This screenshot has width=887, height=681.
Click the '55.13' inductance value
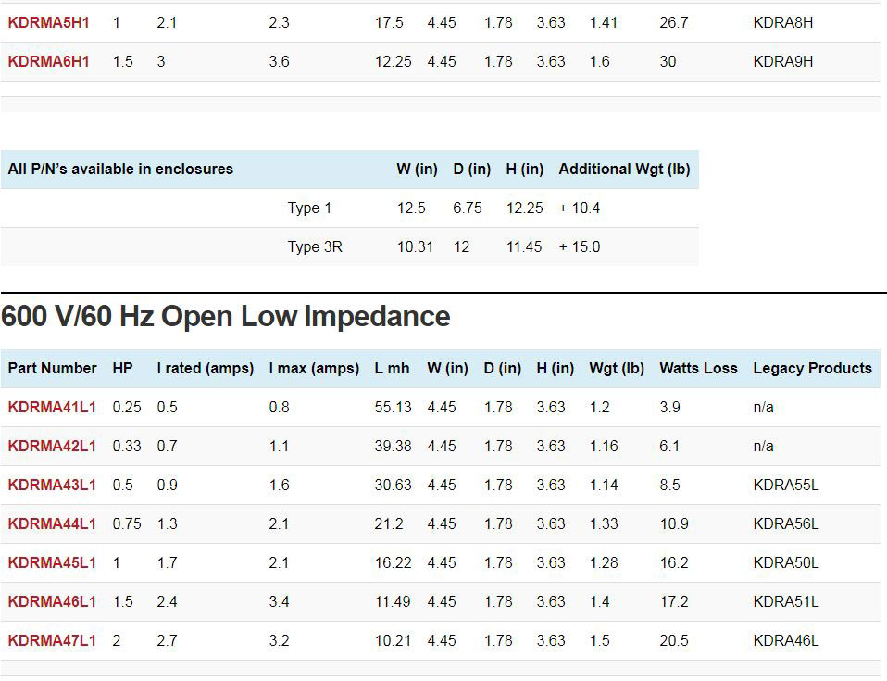394,407
